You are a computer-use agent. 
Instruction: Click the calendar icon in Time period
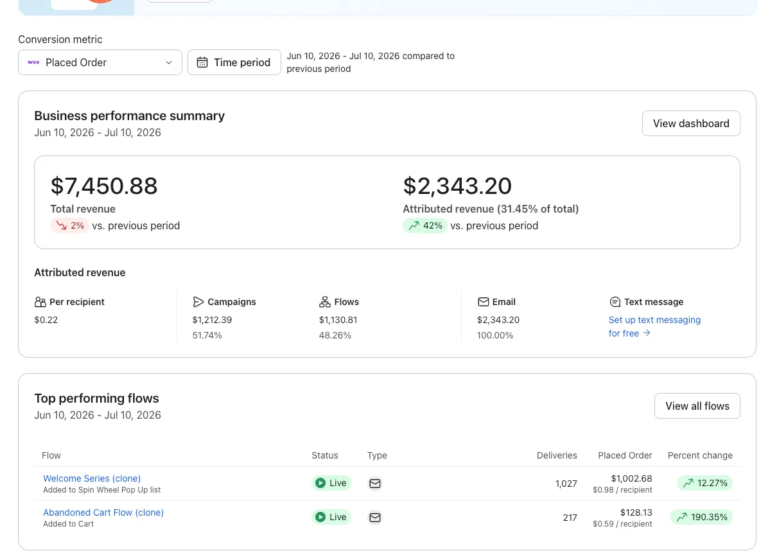tap(202, 62)
